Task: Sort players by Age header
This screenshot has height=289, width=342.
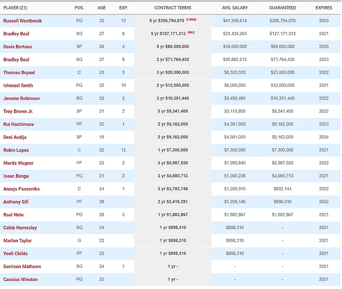Action: point(102,8)
